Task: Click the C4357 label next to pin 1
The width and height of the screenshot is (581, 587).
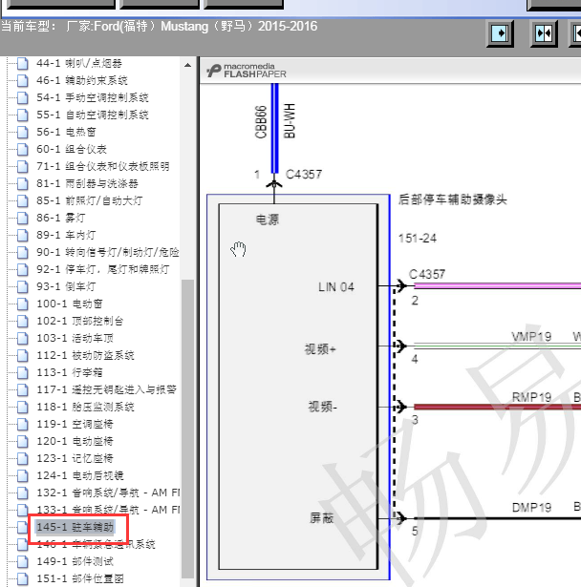Action: 304,175
